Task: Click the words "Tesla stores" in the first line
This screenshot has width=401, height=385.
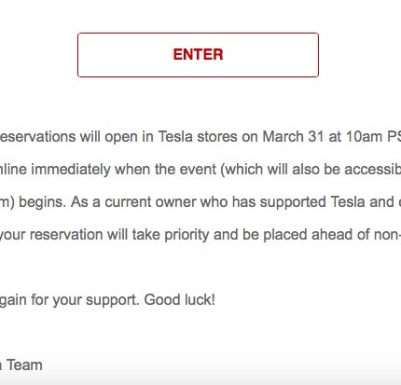Action: click(198, 137)
